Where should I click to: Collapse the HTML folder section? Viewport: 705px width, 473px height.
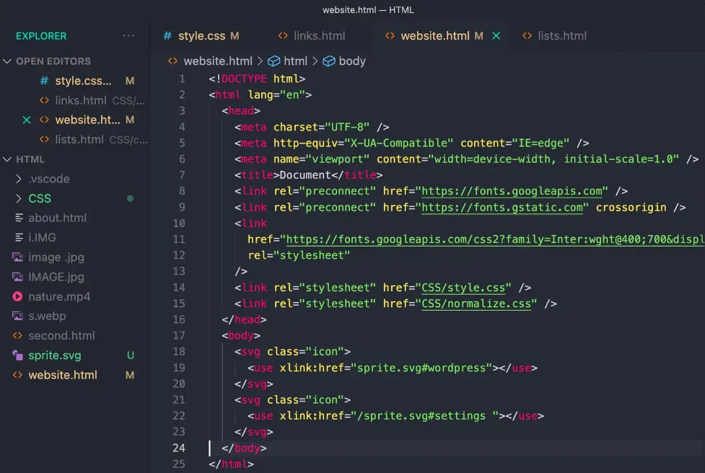[x=8, y=159]
